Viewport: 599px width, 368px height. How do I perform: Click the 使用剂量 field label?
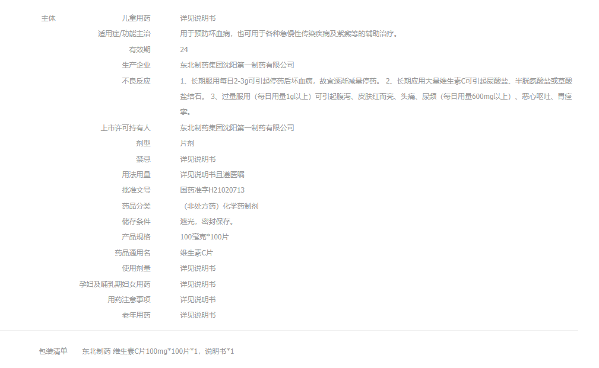pos(136,268)
